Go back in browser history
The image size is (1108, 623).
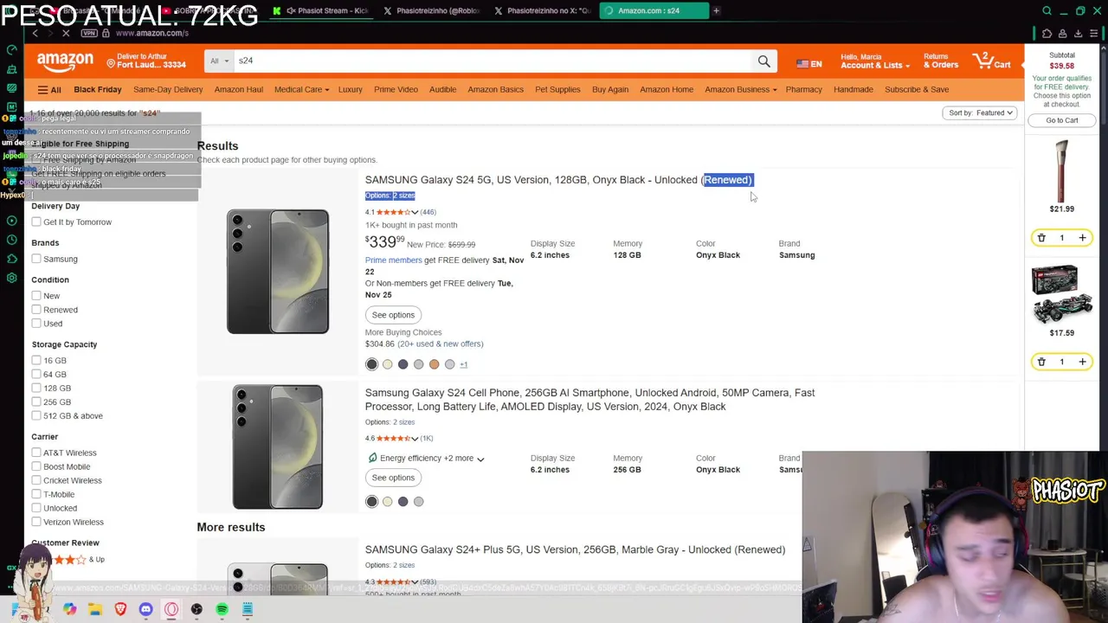[35, 33]
